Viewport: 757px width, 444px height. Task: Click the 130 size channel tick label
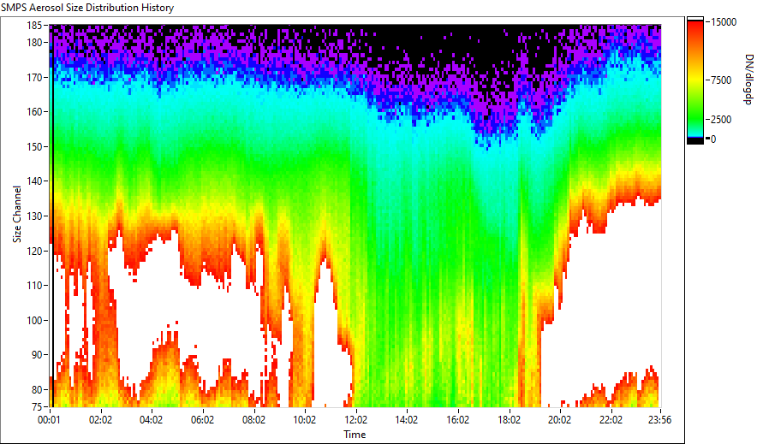[34, 216]
